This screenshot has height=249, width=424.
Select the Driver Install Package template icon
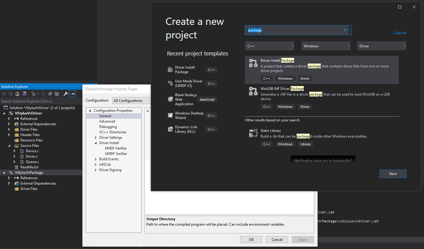pyautogui.click(x=253, y=63)
